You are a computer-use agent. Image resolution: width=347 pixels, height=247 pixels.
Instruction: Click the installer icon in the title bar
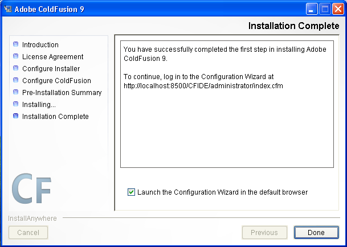pyautogui.click(x=8, y=9)
